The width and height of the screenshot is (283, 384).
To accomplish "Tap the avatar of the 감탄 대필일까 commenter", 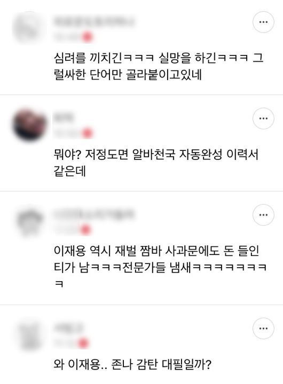I will click(x=30, y=335).
